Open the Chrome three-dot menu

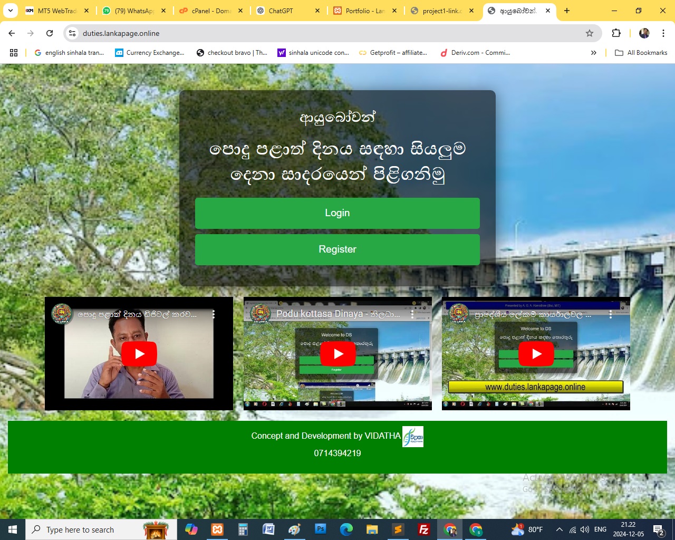click(663, 33)
